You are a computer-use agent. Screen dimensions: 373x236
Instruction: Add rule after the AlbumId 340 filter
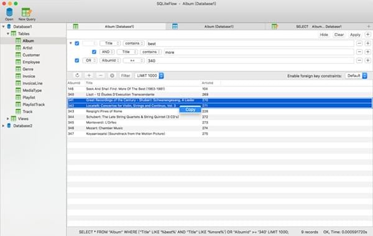pyautogui.click(x=368, y=61)
